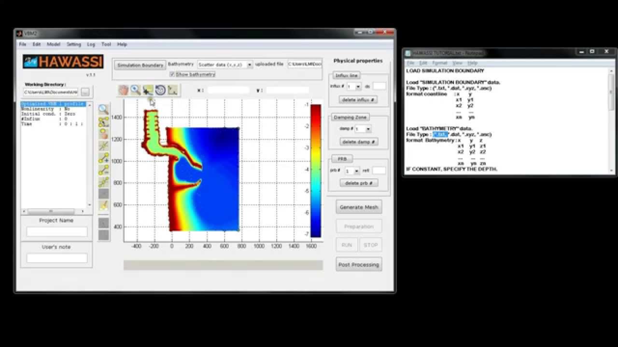The width and height of the screenshot is (618, 347).
Task: Select the zoom magnifier in top toolbar
Action: (136, 90)
